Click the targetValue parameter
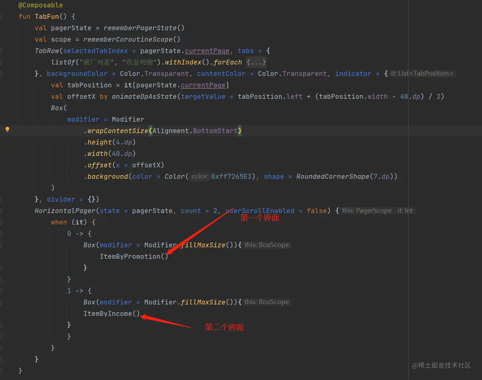The height and width of the screenshot is (380, 482). pyautogui.click(x=203, y=97)
